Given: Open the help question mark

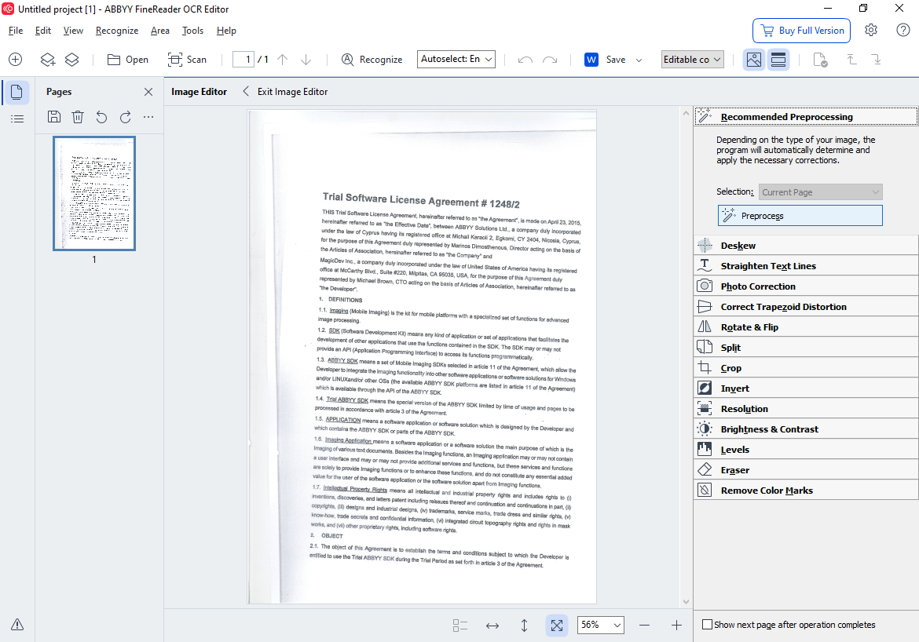Looking at the screenshot, I should pos(903,30).
